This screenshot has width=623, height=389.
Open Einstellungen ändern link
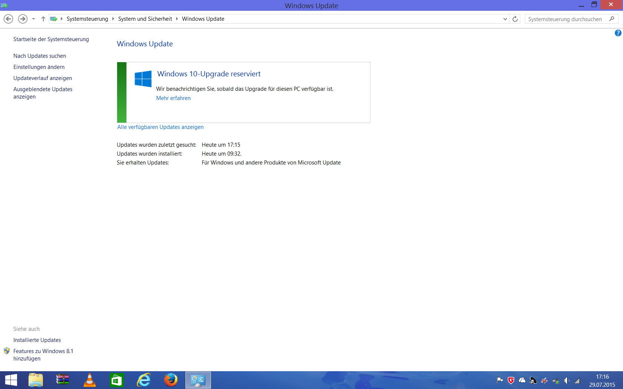click(x=39, y=67)
